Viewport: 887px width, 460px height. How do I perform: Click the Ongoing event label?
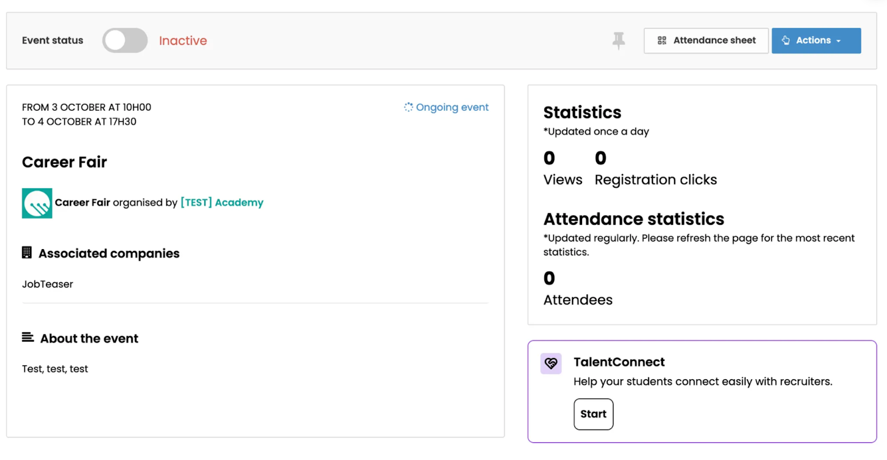pos(452,107)
